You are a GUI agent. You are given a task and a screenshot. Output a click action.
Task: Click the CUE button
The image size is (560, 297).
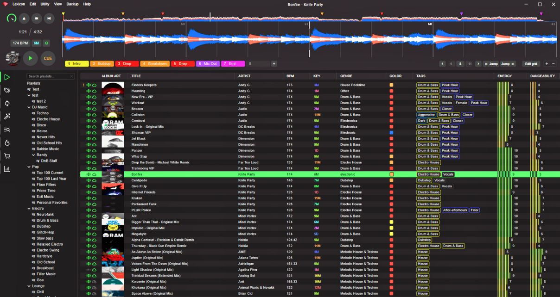[x=48, y=58]
